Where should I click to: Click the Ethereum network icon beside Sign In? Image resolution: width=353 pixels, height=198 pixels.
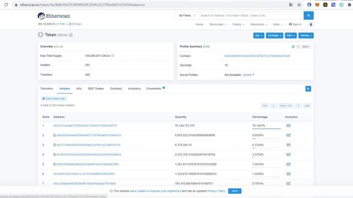(311, 24)
